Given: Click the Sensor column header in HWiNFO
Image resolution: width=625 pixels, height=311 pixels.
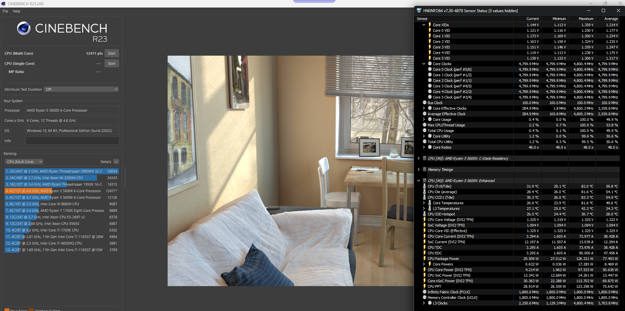Looking at the screenshot, I should [422, 19].
